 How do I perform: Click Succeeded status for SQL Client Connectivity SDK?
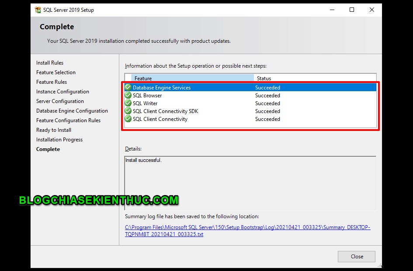coord(267,111)
